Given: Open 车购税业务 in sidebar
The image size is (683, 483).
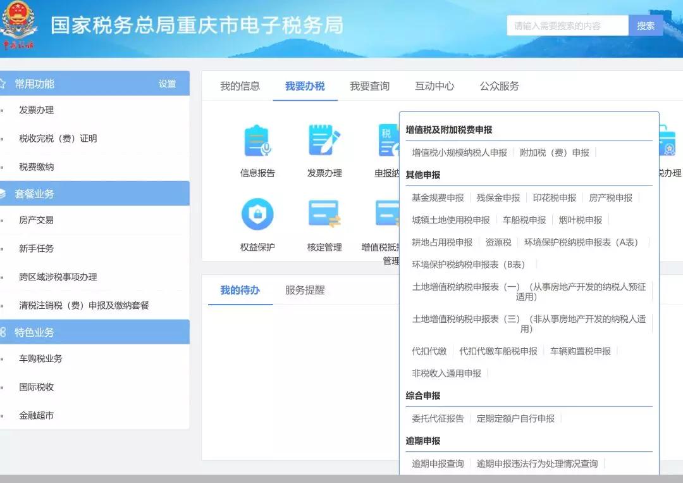Looking at the screenshot, I should [x=40, y=358].
